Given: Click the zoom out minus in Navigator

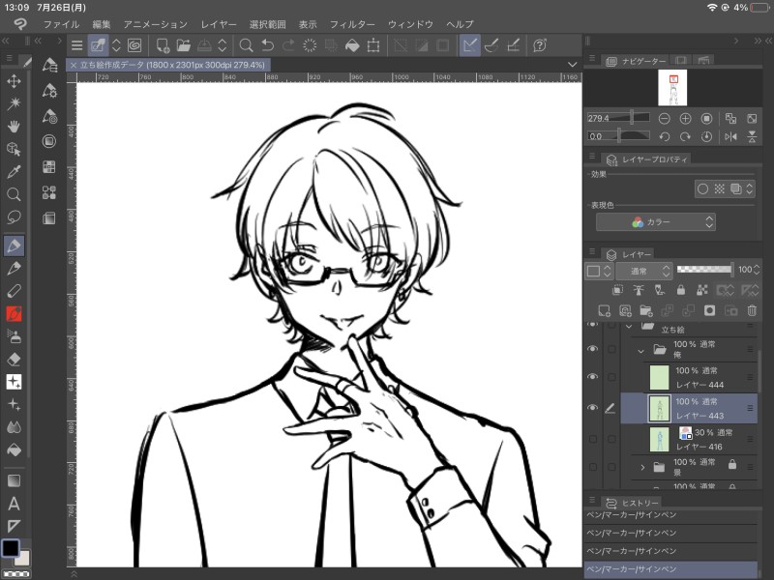Looking at the screenshot, I should (665, 118).
